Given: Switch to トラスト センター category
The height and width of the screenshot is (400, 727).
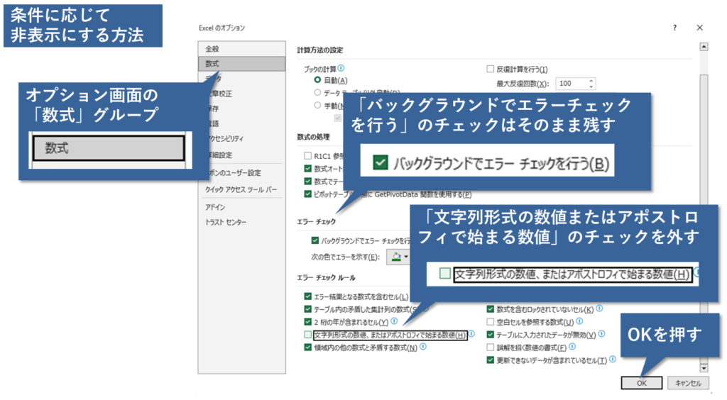Looking at the screenshot, I should 226,223.
